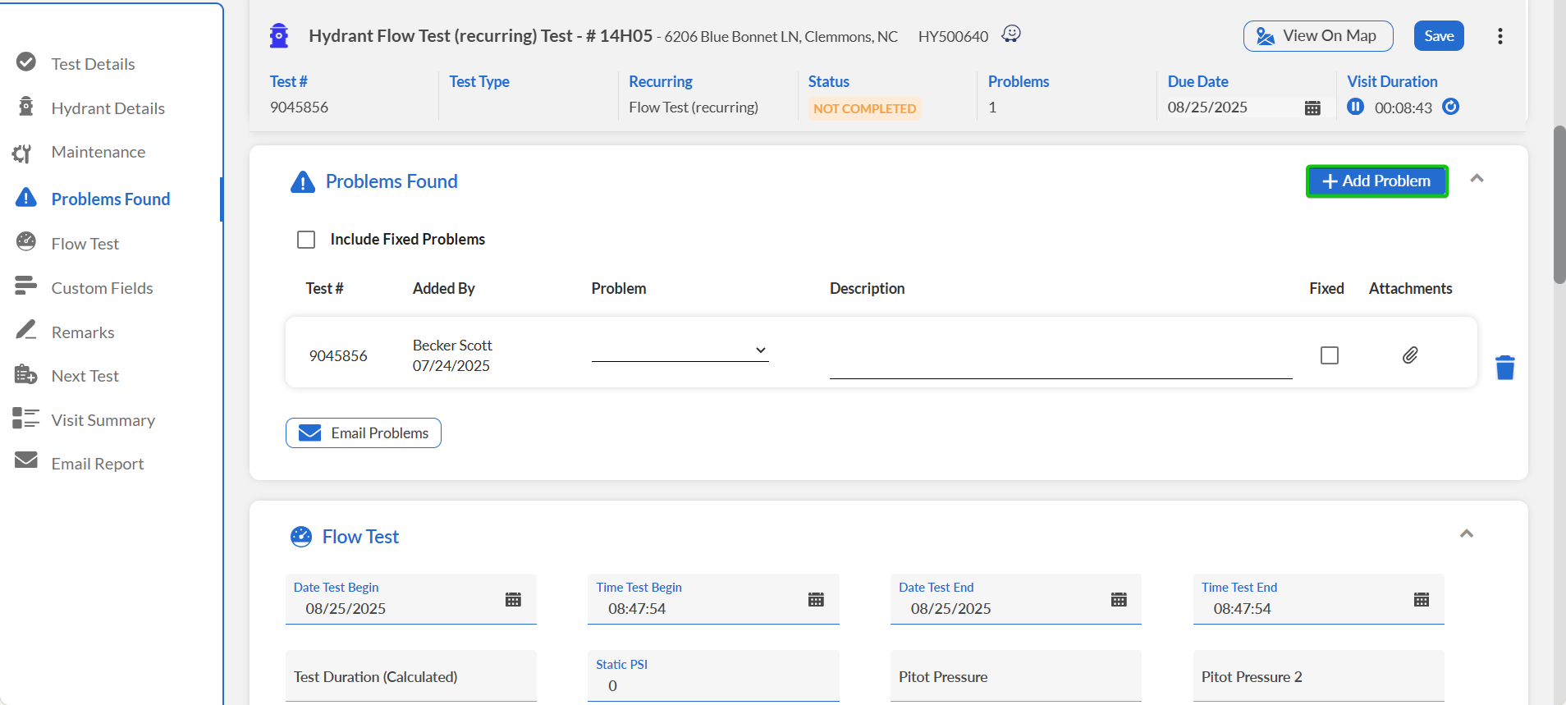
Task: Open Visit Summary from sidebar
Action: (x=103, y=420)
